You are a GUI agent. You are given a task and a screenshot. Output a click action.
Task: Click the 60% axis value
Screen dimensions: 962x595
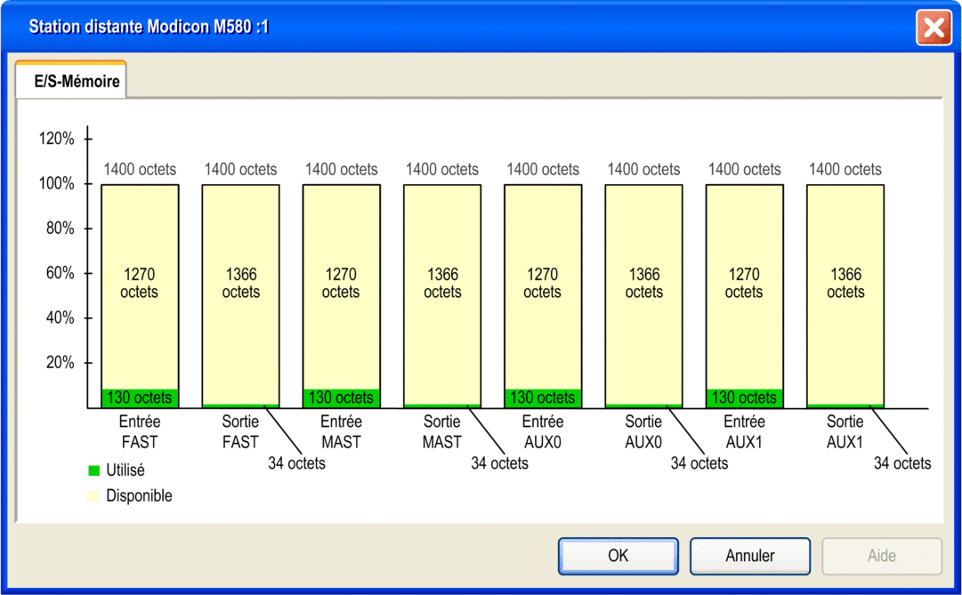(x=61, y=273)
